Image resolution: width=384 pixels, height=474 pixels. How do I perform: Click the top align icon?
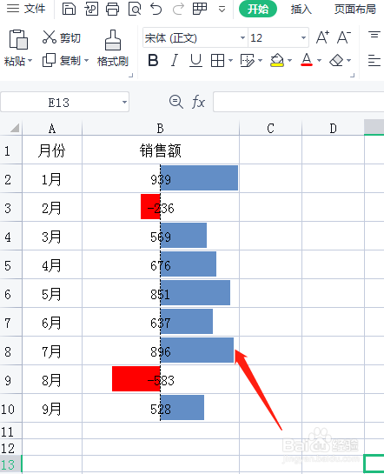coord(374,35)
